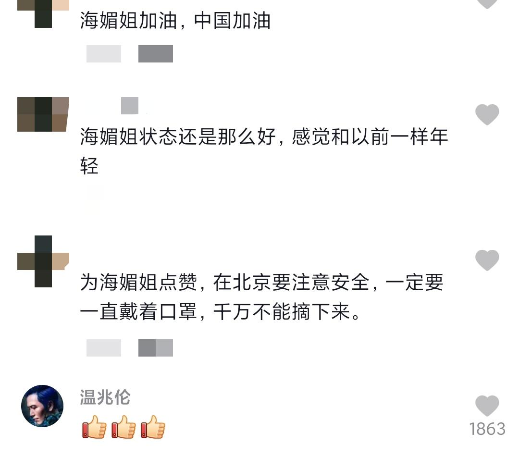Tap light gray timestamp under "千万不能摘下来"

tap(104, 348)
